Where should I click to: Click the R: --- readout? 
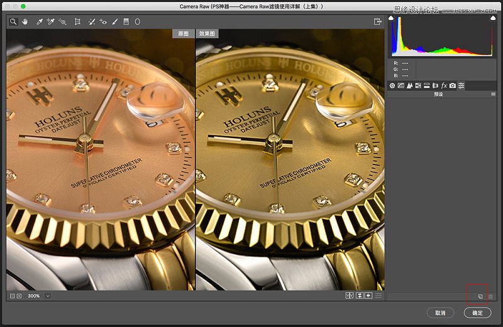point(401,63)
